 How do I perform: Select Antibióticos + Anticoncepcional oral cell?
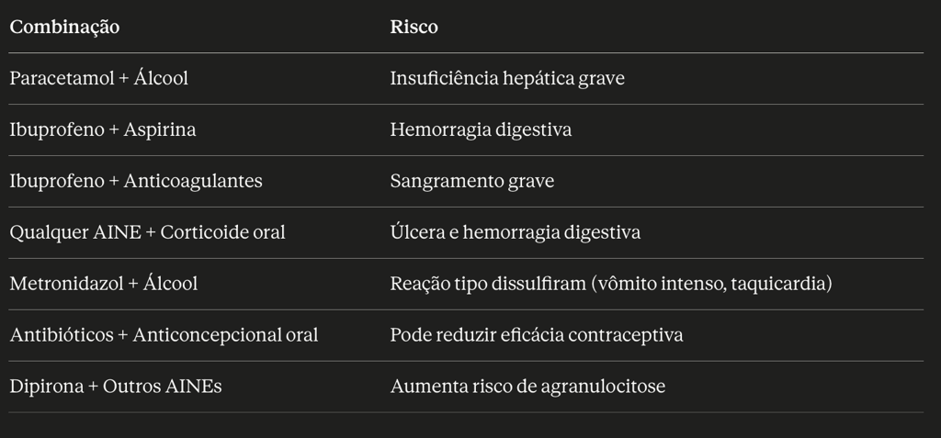(x=164, y=335)
